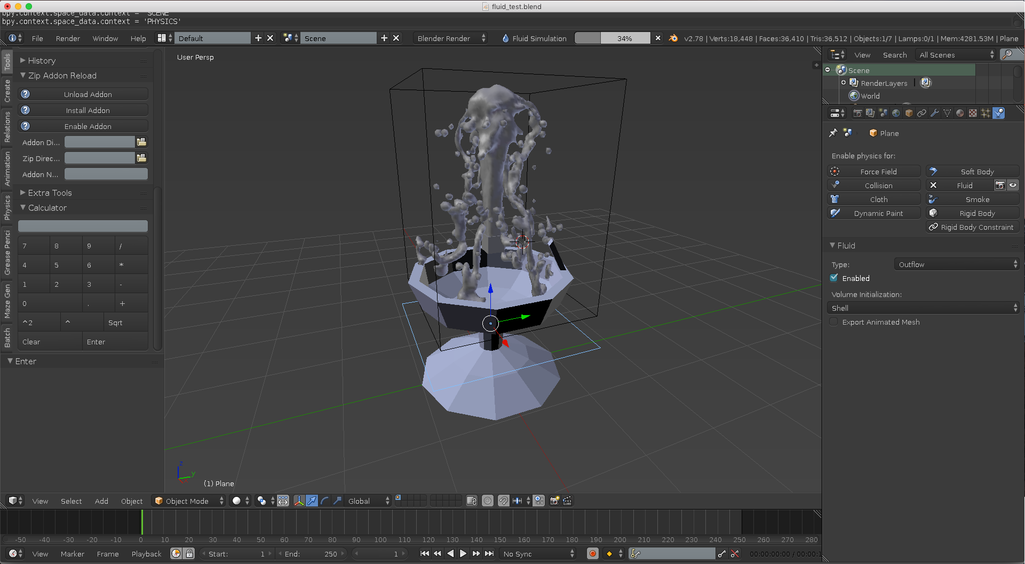Toggle the 3D manipulator widget on/off

click(x=299, y=501)
